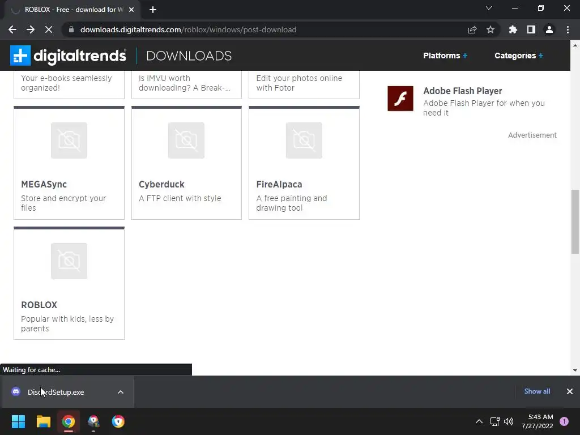
Task: Click the digitaltrends logo
Action: click(x=68, y=56)
